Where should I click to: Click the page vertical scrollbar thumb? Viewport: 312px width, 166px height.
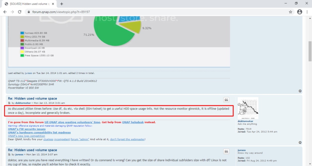[310, 51]
